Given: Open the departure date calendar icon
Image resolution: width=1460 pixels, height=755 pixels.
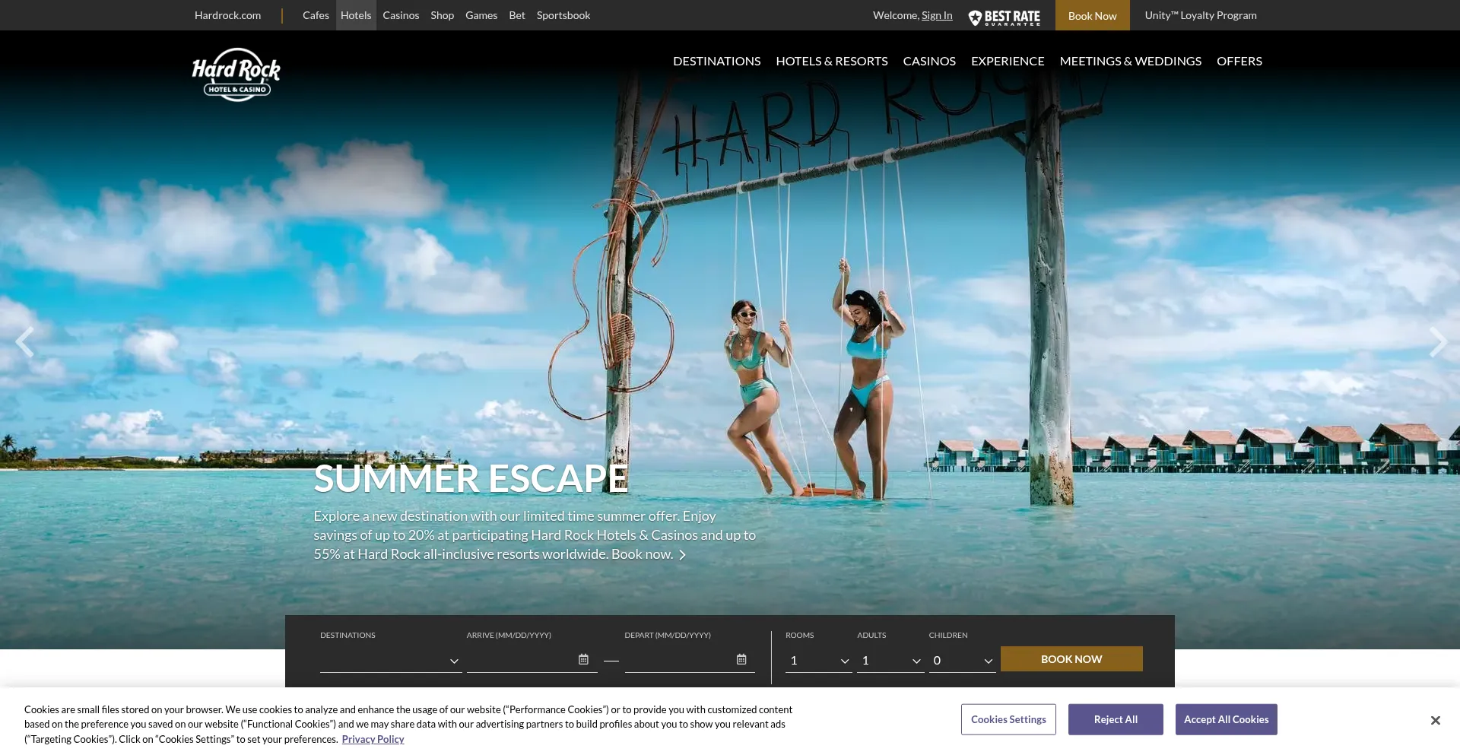Looking at the screenshot, I should tap(741, 659).
